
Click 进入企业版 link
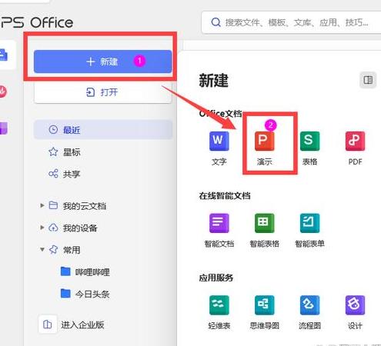82,324
